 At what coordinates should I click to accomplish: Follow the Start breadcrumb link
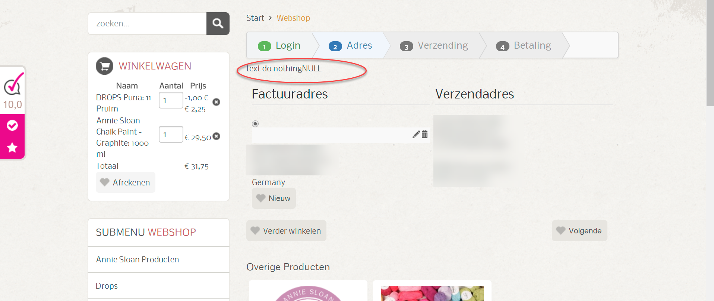coord(255,18)
